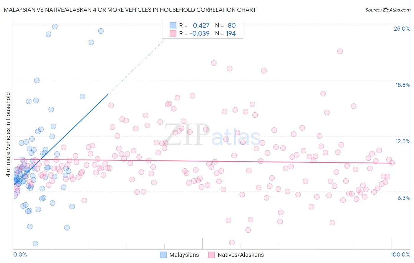This screenshot has width=414, height=263.
Task: Click the N = 194 value in legend
Action: coord(225,33)
